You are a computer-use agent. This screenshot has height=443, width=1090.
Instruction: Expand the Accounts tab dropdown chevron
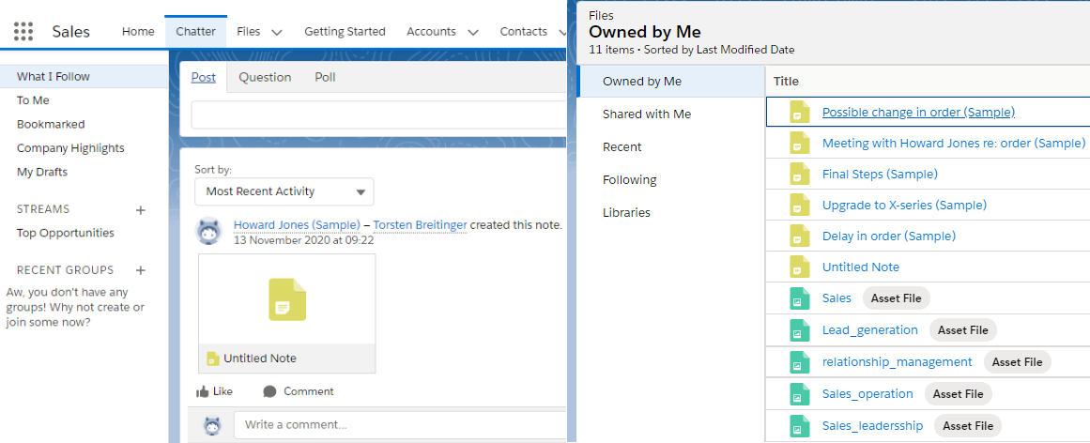click(x=472, y=32)
